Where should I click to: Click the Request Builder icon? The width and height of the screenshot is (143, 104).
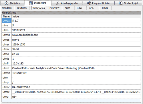89,3
